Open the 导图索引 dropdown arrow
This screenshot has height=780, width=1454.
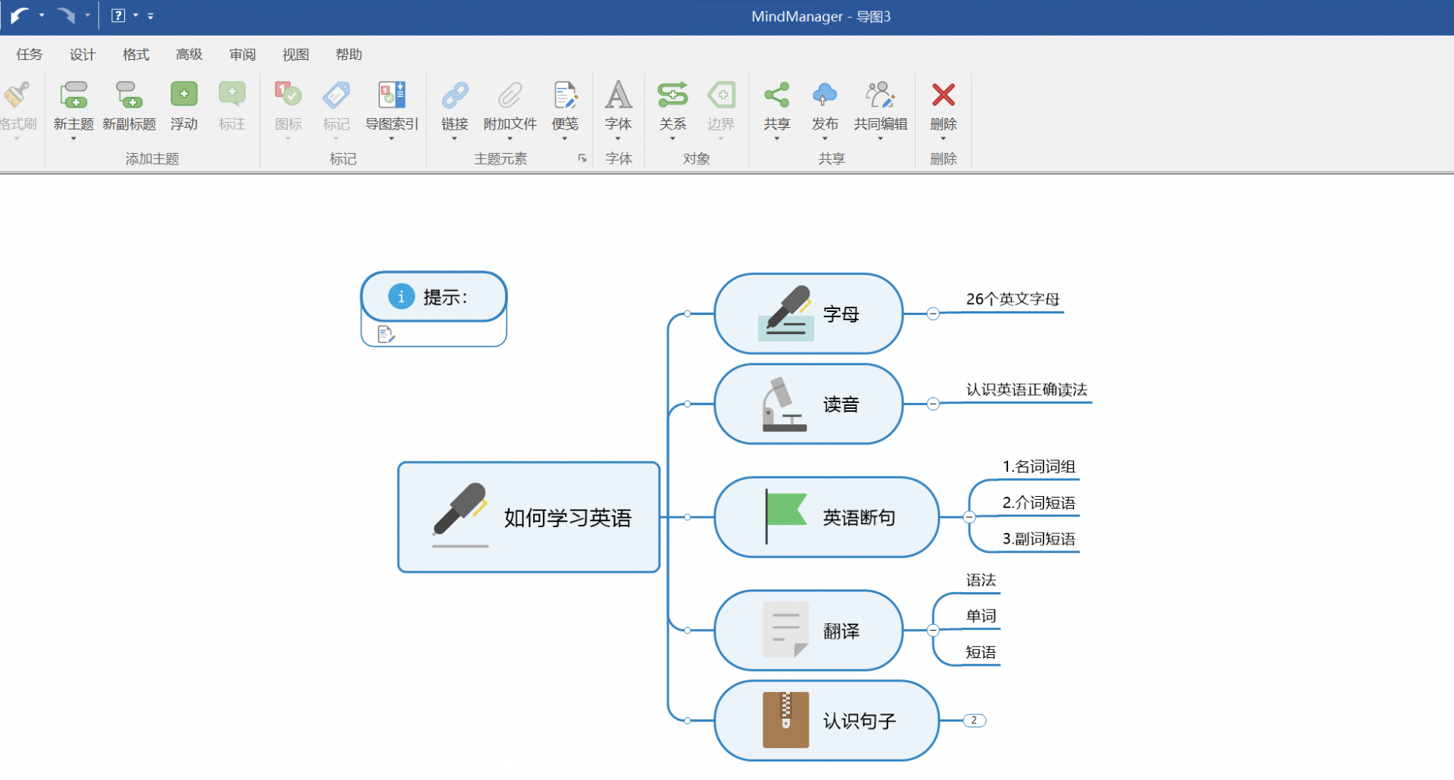click(x=392, y=139)
